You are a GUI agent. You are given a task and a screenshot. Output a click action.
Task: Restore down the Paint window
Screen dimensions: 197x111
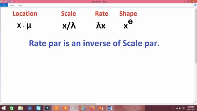(188, 2)
